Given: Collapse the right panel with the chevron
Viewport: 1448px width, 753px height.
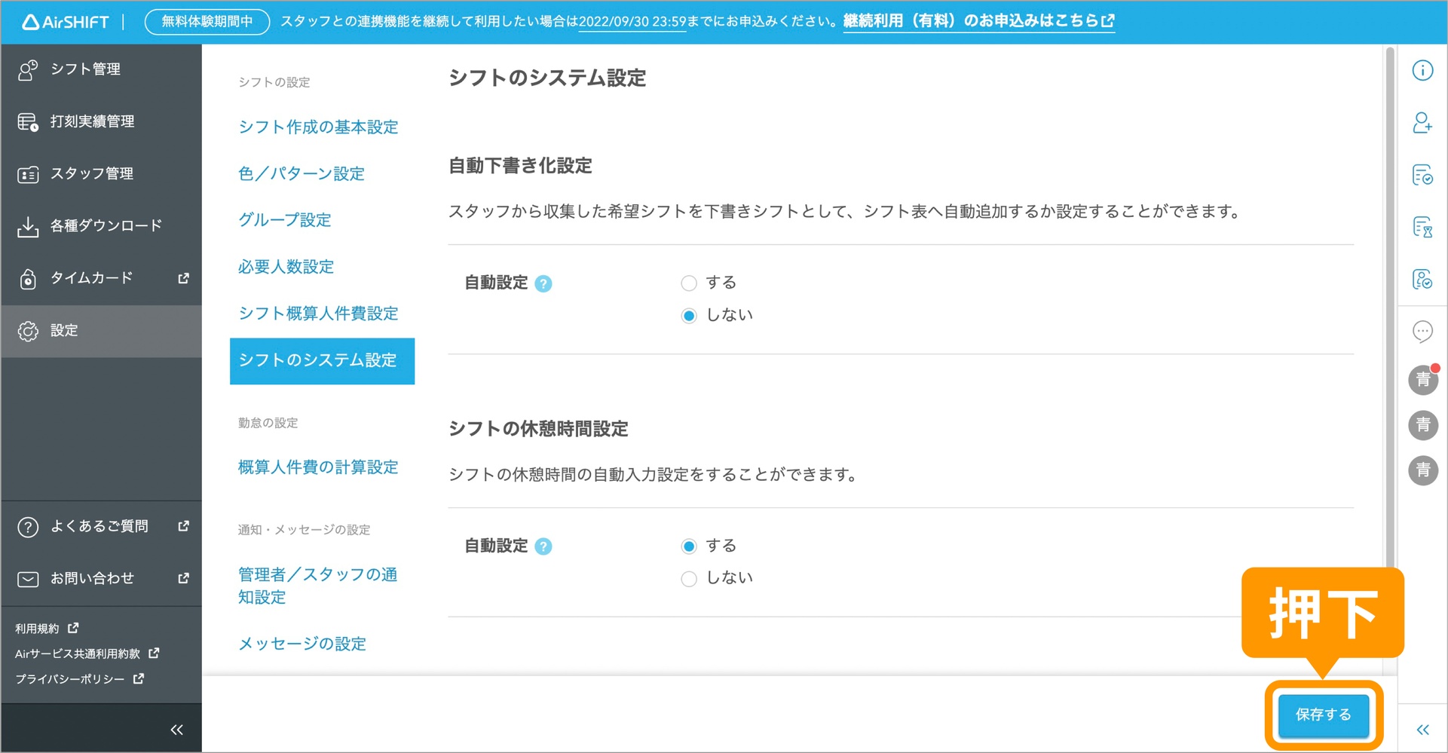Looking at the screenshot, I should [1422, 728].
